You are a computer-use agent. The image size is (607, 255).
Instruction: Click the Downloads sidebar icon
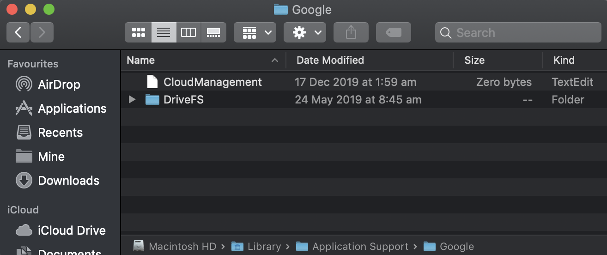tap(24, 181)
